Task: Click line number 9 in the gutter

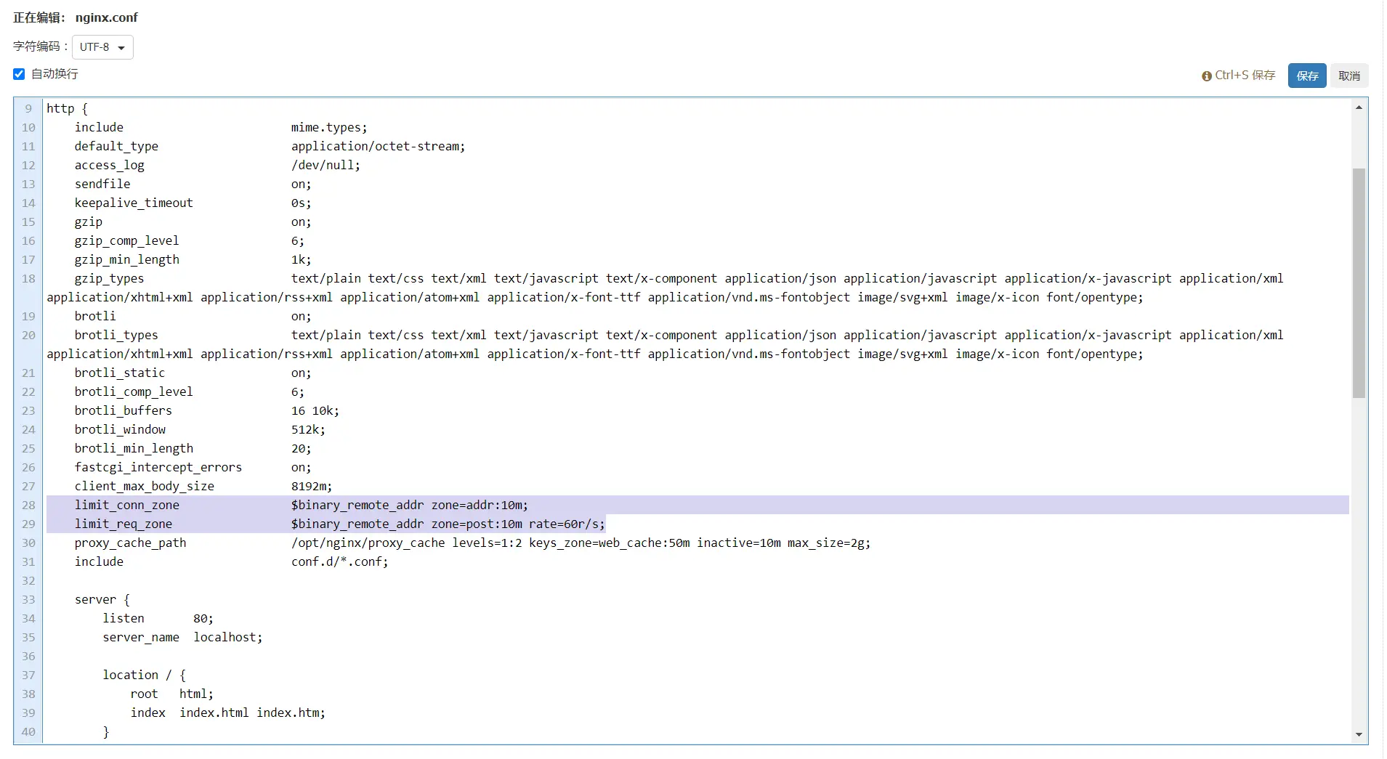Action: coord(28,108)
